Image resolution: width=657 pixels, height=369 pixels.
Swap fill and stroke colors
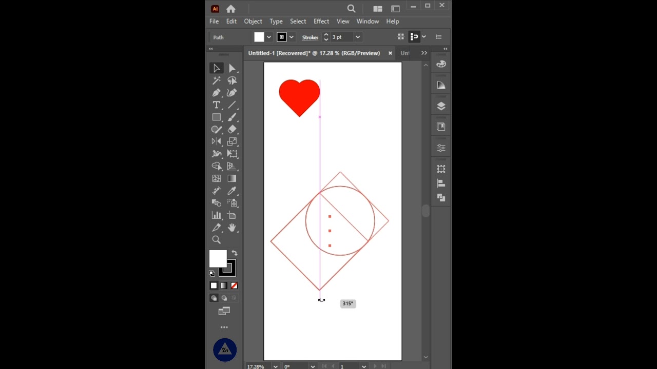[x=234, y=253]
